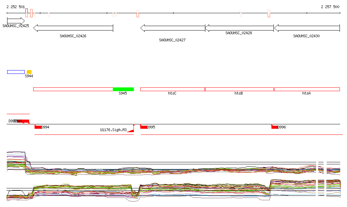Click the S945 label
The image size is (347, 207).
(x=123, y=93)
